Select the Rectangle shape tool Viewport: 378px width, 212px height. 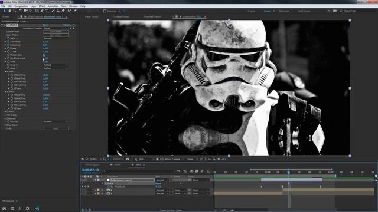[x=37, y=11]
